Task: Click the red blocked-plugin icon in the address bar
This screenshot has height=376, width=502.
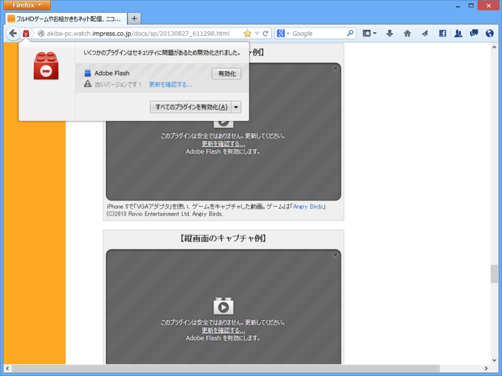Action: (26, 33)
